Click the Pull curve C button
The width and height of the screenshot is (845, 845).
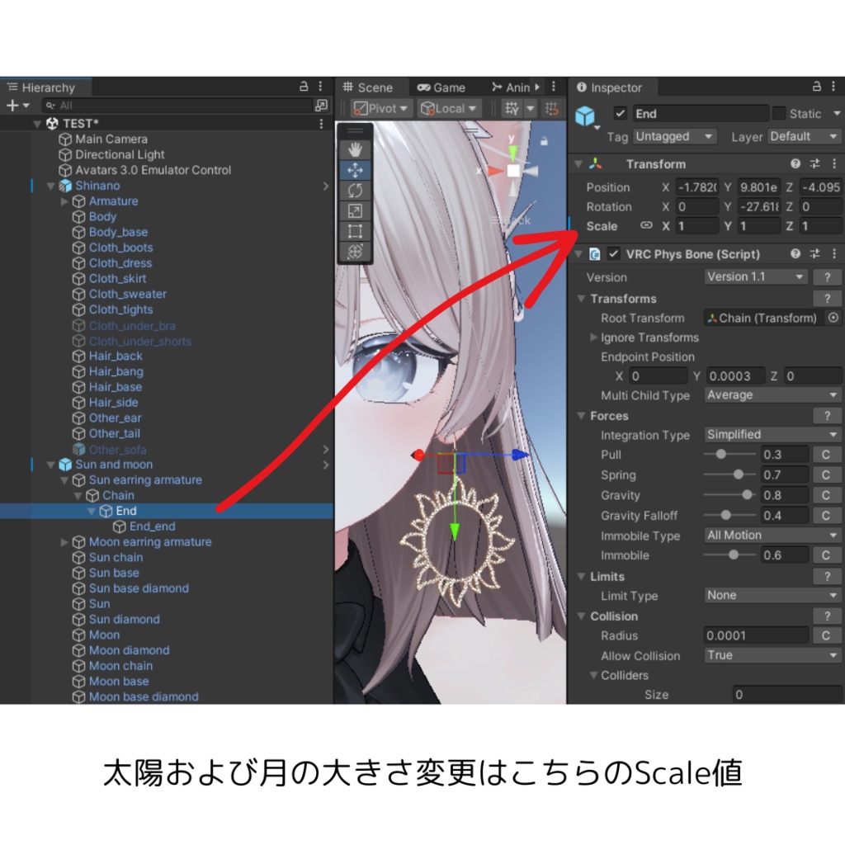[x=825, y=455]
